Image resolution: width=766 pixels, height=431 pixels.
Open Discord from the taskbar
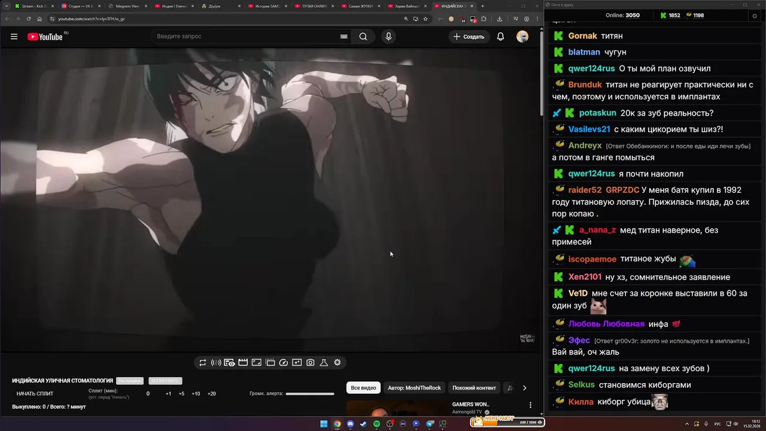[350, 424]
